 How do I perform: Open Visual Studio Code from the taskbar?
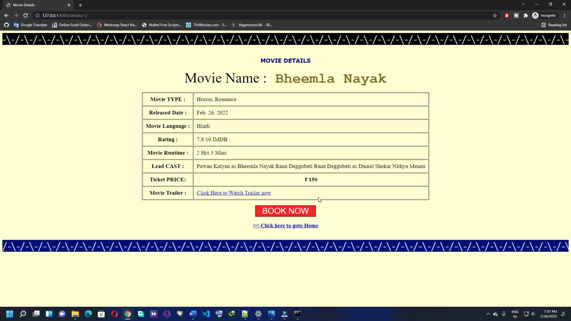pos(206,314)
